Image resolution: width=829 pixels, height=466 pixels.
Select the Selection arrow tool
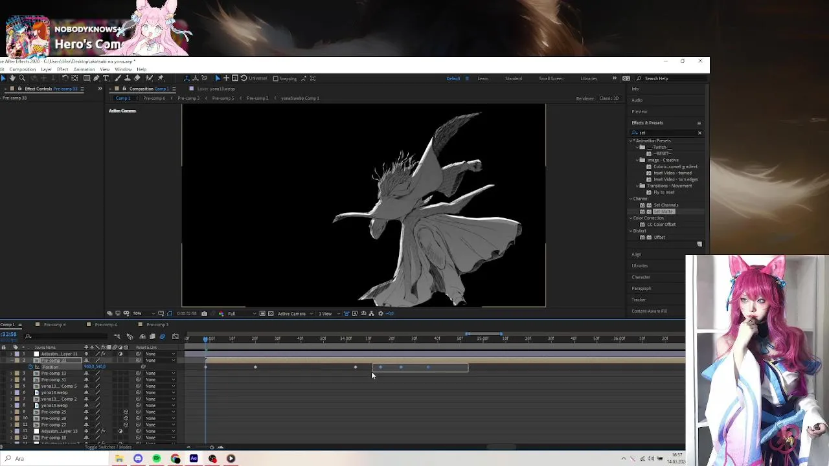tap(3, 78)
